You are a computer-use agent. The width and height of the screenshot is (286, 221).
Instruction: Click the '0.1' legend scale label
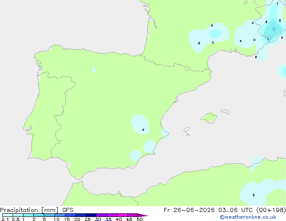click(5, 219)
